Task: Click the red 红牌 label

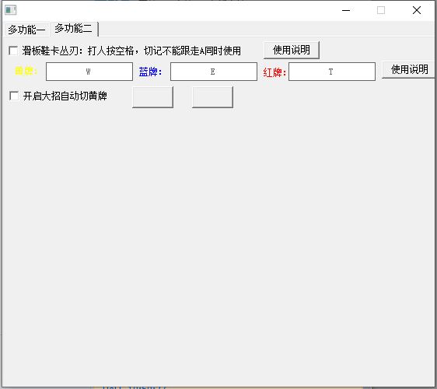Action: coord(274,73)
